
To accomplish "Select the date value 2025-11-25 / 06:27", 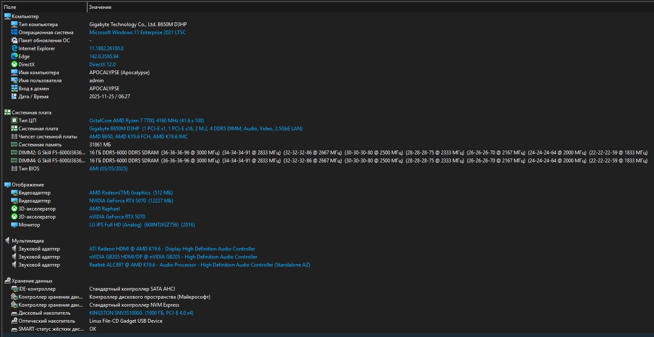I will point(110,97).
